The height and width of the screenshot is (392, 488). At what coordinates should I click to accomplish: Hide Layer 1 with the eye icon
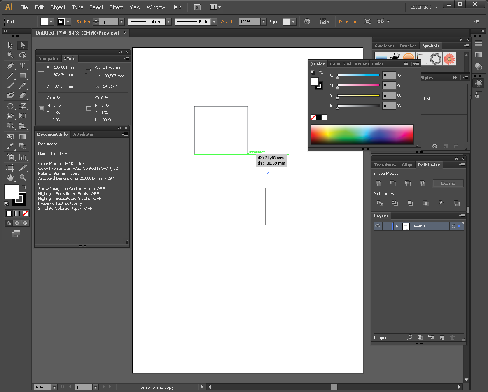click(x=377, y=226)
